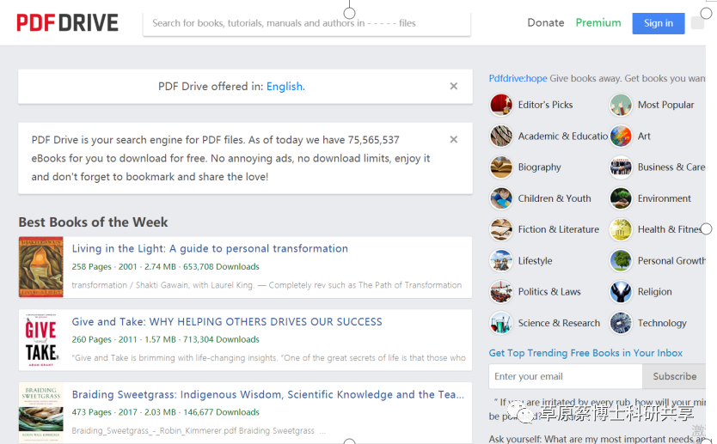Open the Lifestyle category icon

click(x=501, y=261)
